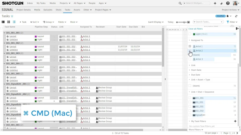Open the help question mark icon
The width and height of the screenshot is (241, 135).
(x=228, y=3)
